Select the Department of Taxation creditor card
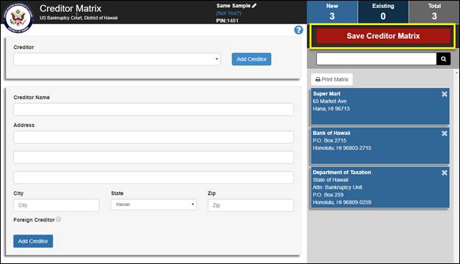 (x=380, y=187)
